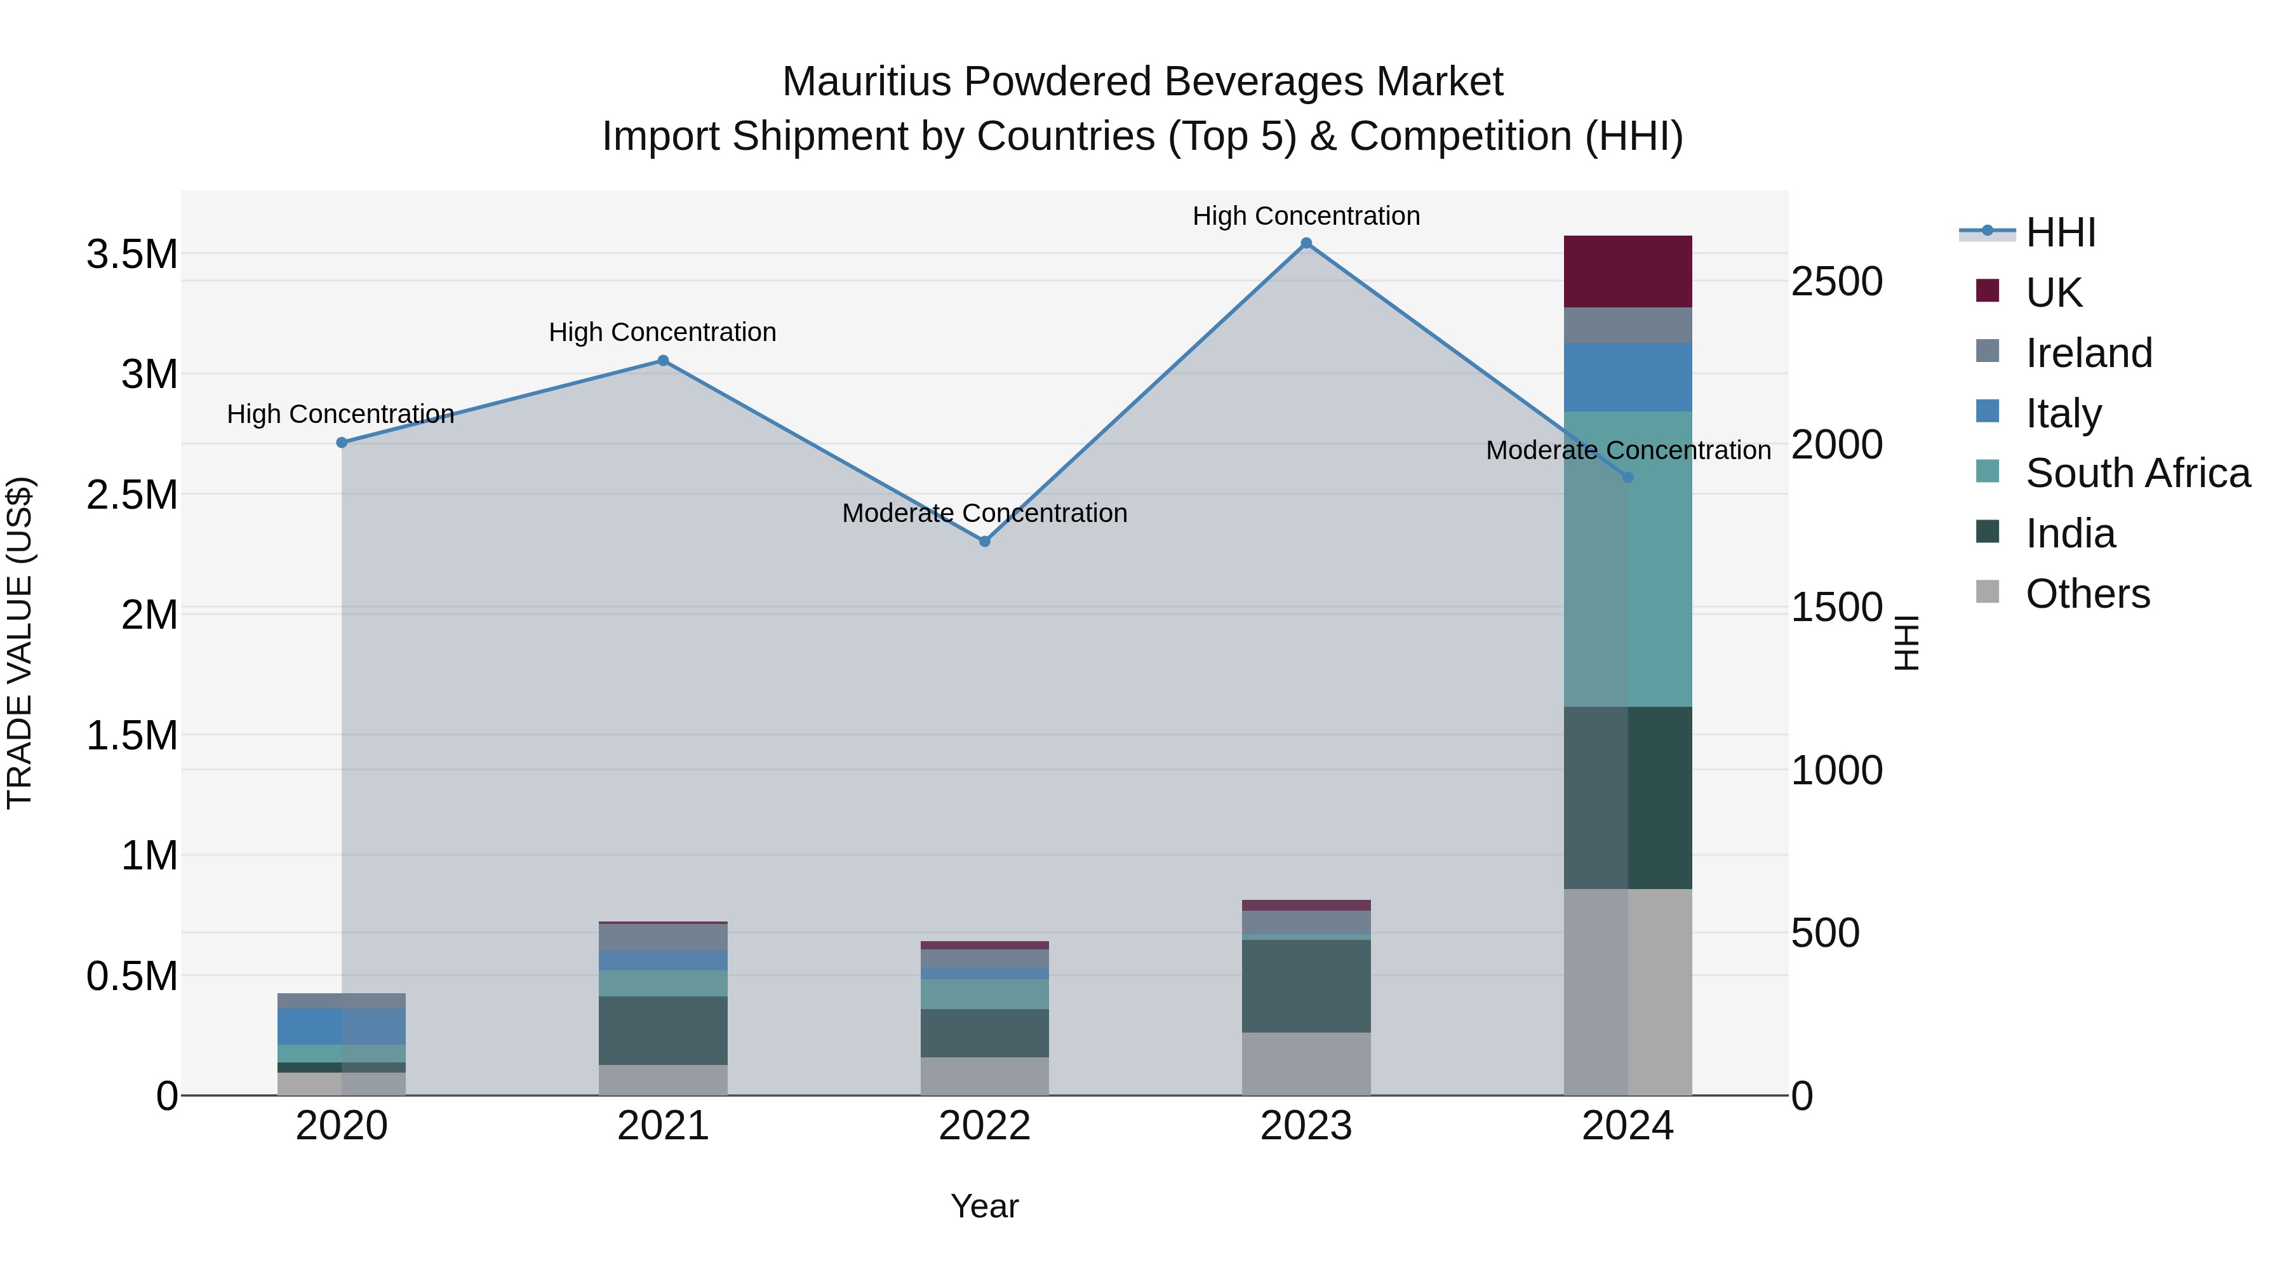The height and width of the screenshot is (1286, 2286).
Task: Toggle Ireland series in legend
Action: click(x=2064, y=352)
